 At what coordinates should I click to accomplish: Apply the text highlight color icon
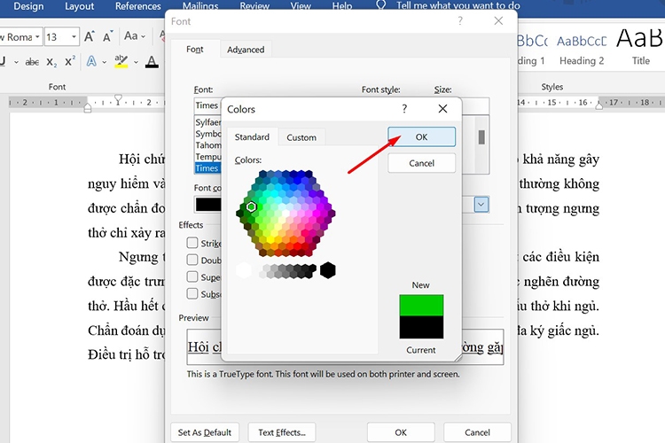pyautogui.click(x=121, y=62)
